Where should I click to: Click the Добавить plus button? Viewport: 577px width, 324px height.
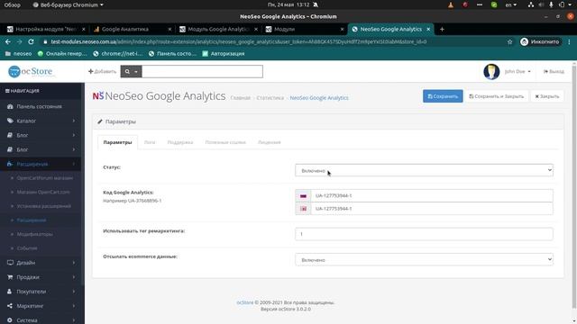(x=102, y=71)
